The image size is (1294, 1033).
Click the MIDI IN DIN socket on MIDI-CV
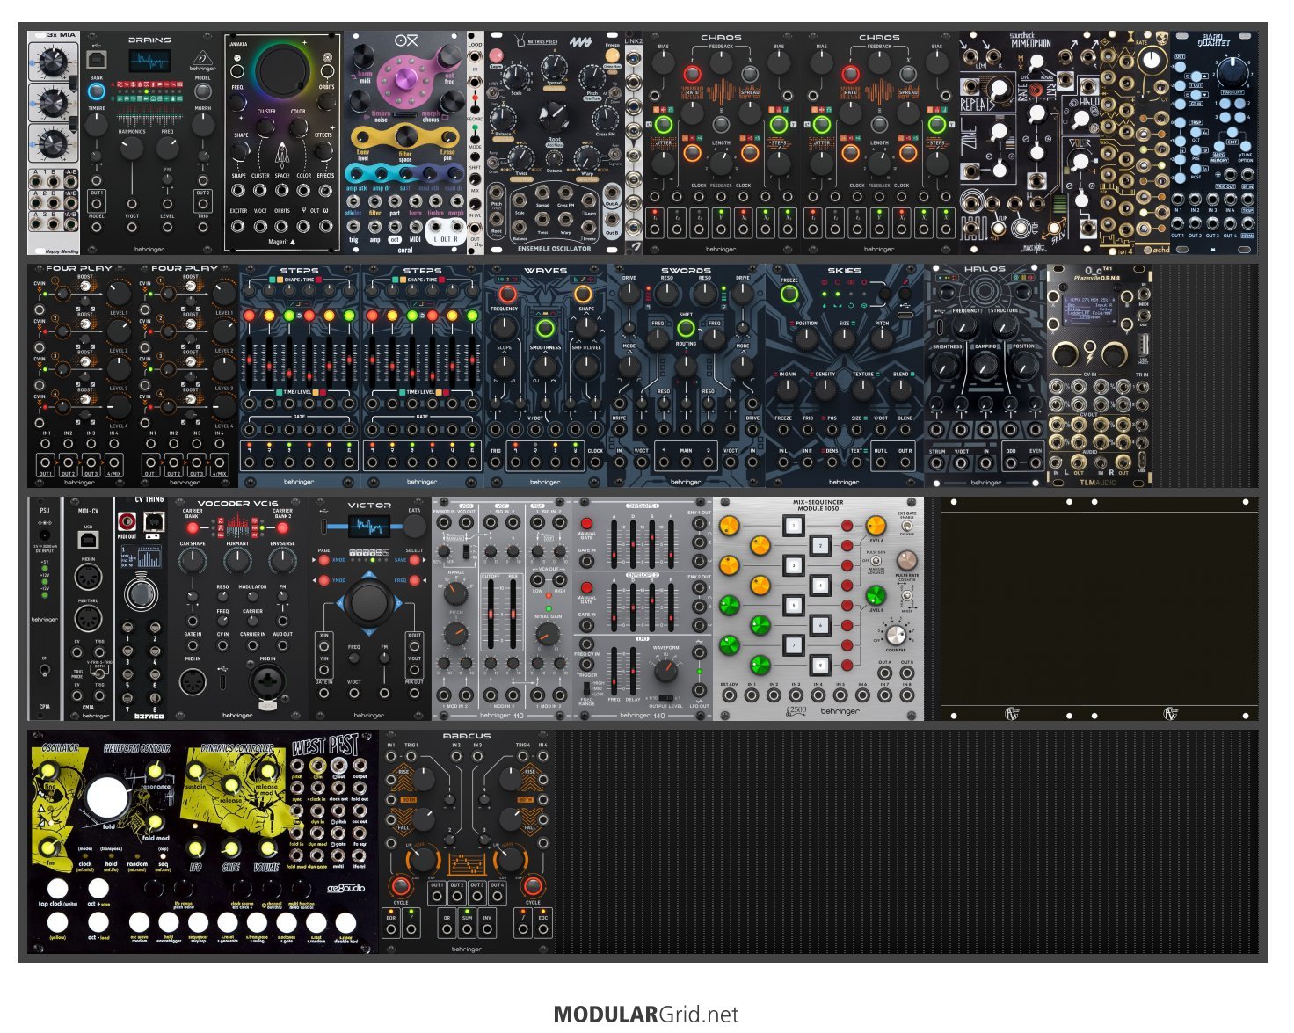(88, 578)
